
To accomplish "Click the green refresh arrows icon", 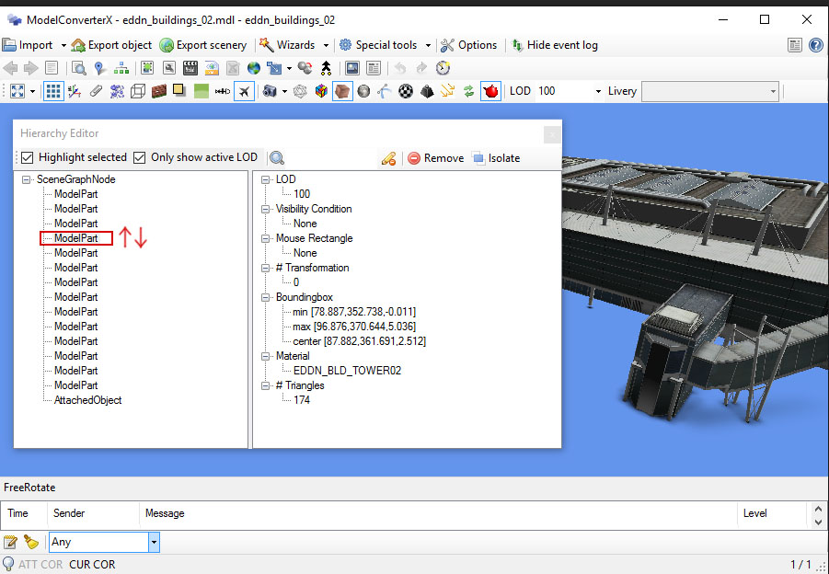I will pyautogui.click(x=469, y=91).
